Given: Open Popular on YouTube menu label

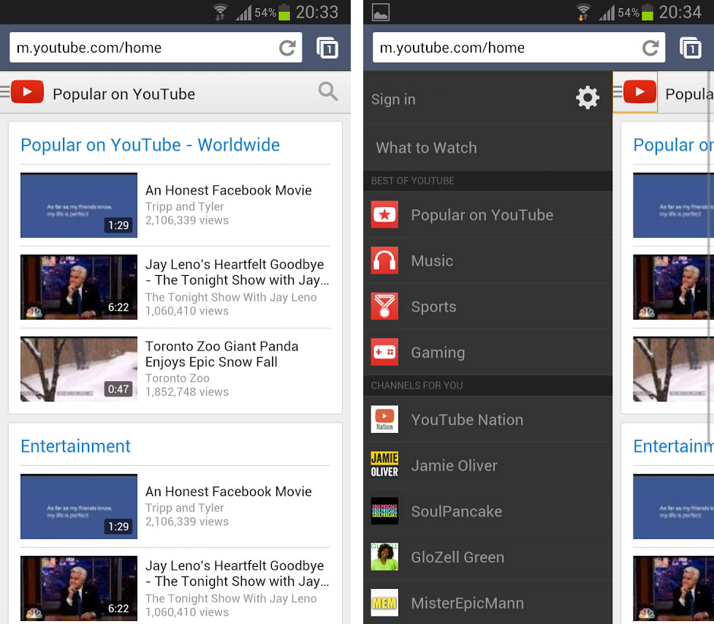Looking at the screenshot, I should [x=482, y=214].
